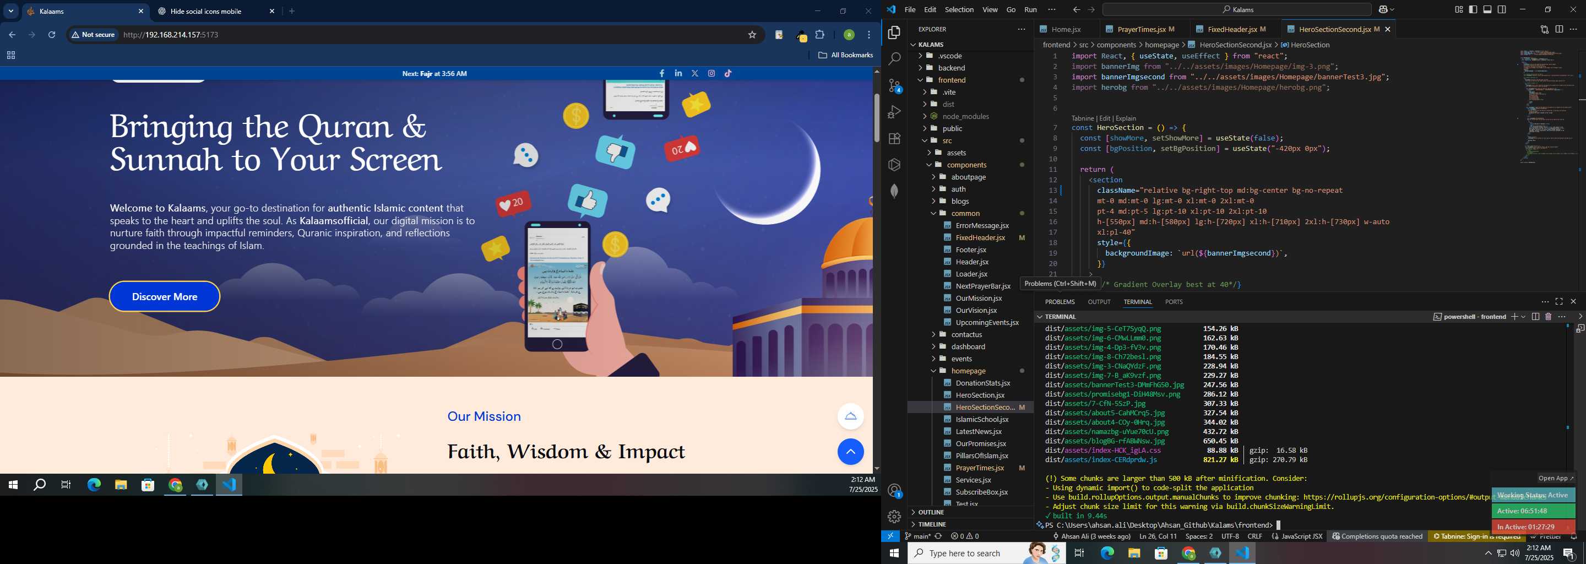Image resolution: width=1586 pixels, height=564 pixels.
Task: Open the Extensions view in VS Code
Action: (x=894, y=139)
